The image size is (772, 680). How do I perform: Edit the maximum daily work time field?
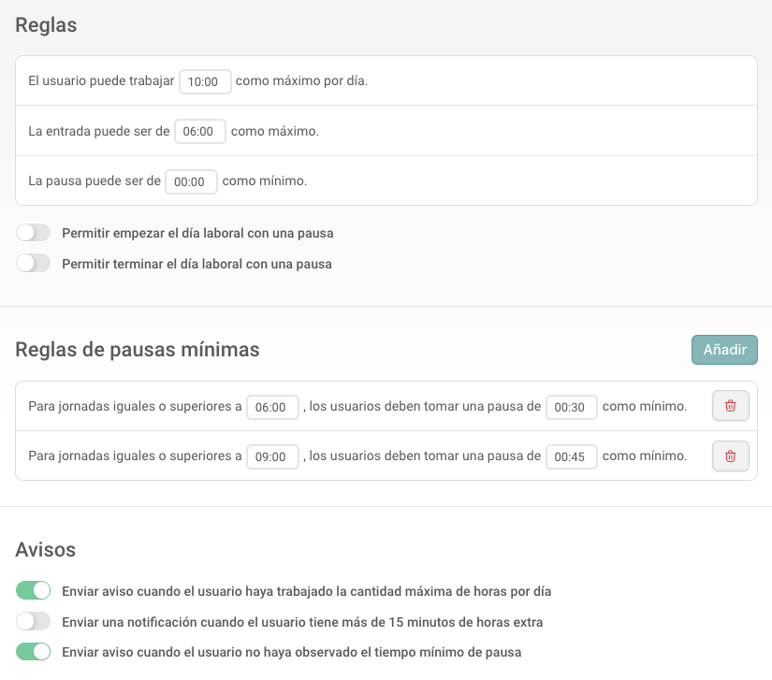205,81
